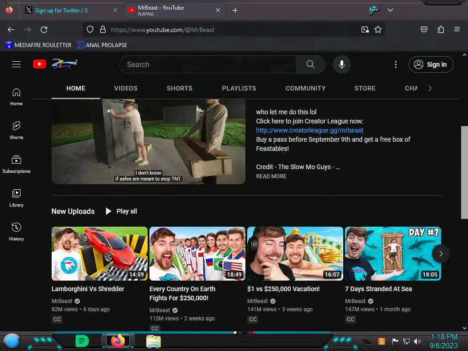The image size is (468, 351).
Task: Open the Action Center flag tray icon
Action: [395, 341]
